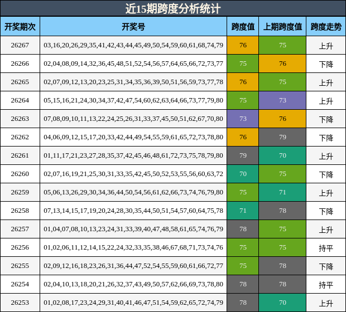Select the 跨度走势 column header
This screenshot has height=312, width=346.
[326, 27]
